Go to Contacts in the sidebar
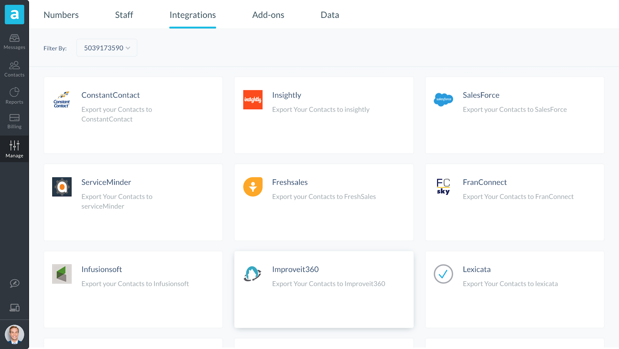The image size is (619, 349). point(14,69)
